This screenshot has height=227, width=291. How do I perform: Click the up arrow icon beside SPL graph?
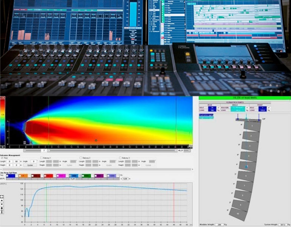2,201
